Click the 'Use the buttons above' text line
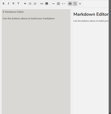111x114 pixels. pos(29,18)
